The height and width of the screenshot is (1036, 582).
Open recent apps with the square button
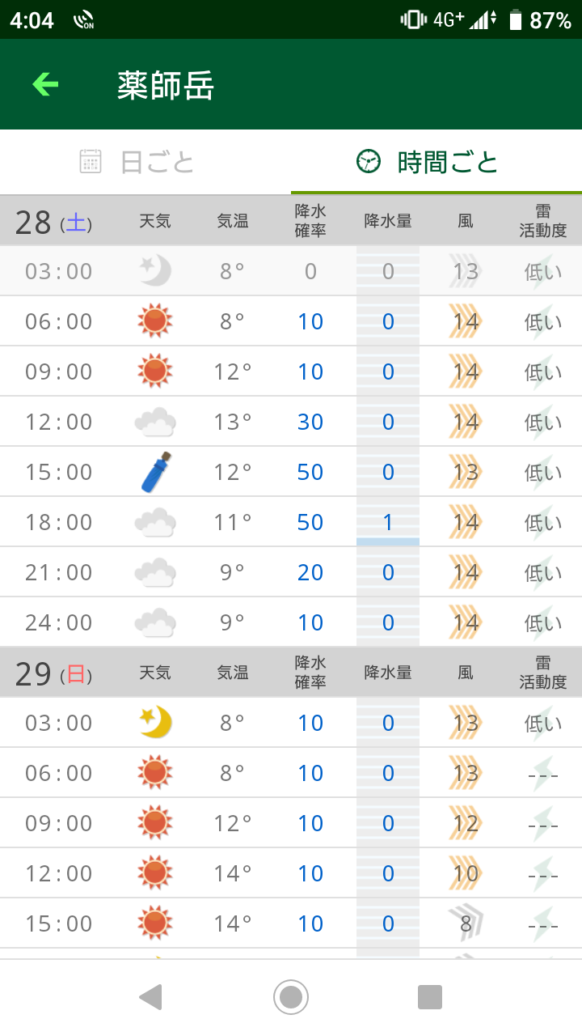430,996
